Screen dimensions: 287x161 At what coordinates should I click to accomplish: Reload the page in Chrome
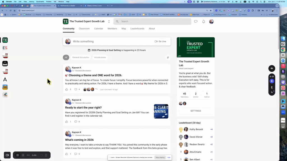(x=10, y=11)
